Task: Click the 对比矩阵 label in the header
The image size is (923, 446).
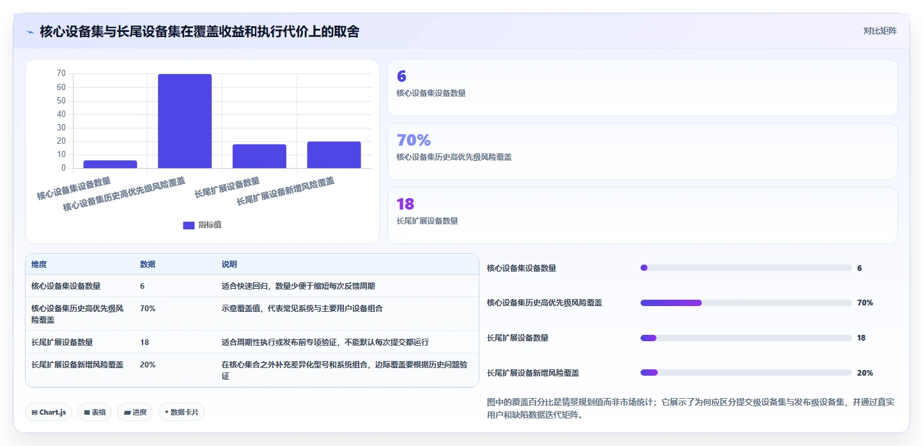Action: pos(880,31)
